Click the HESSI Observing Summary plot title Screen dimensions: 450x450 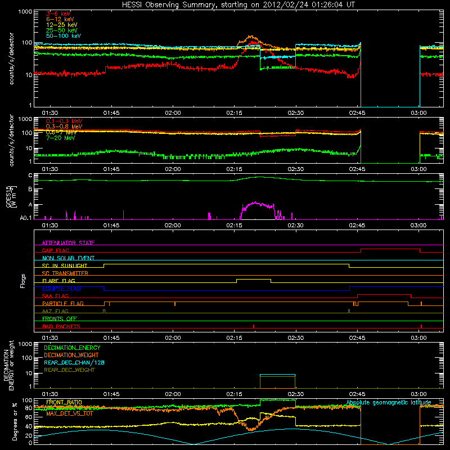[238, 5]
